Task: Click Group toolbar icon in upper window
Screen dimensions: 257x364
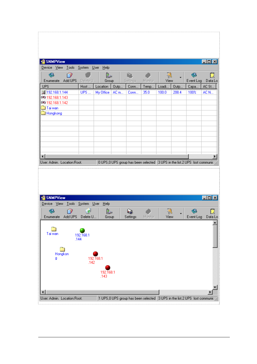Action: tap(109, 77)
